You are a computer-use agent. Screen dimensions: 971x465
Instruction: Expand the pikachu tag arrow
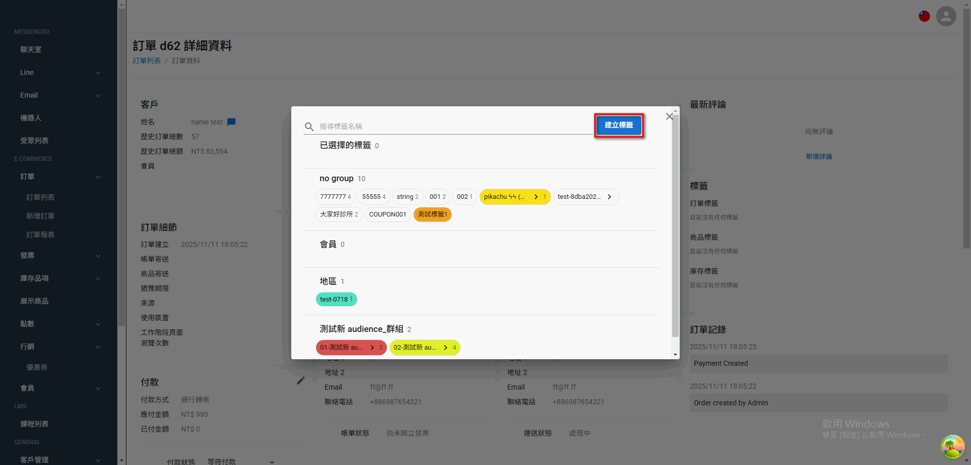click(x=536, y=197)
